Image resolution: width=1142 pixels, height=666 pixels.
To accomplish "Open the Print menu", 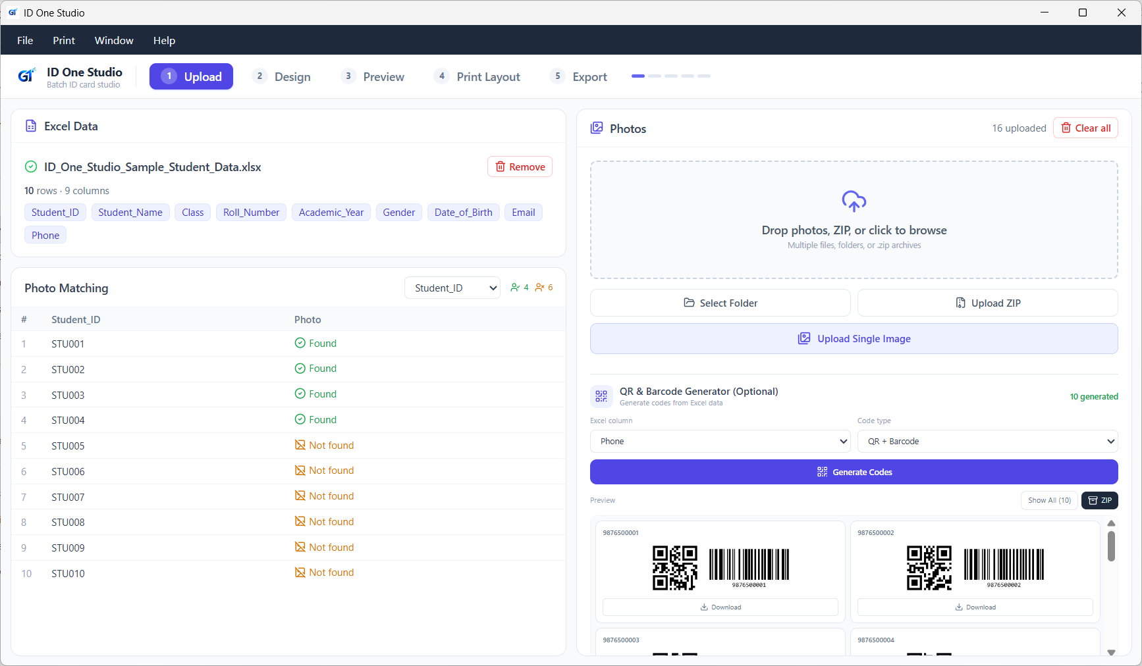I will [x=64, y=40].
